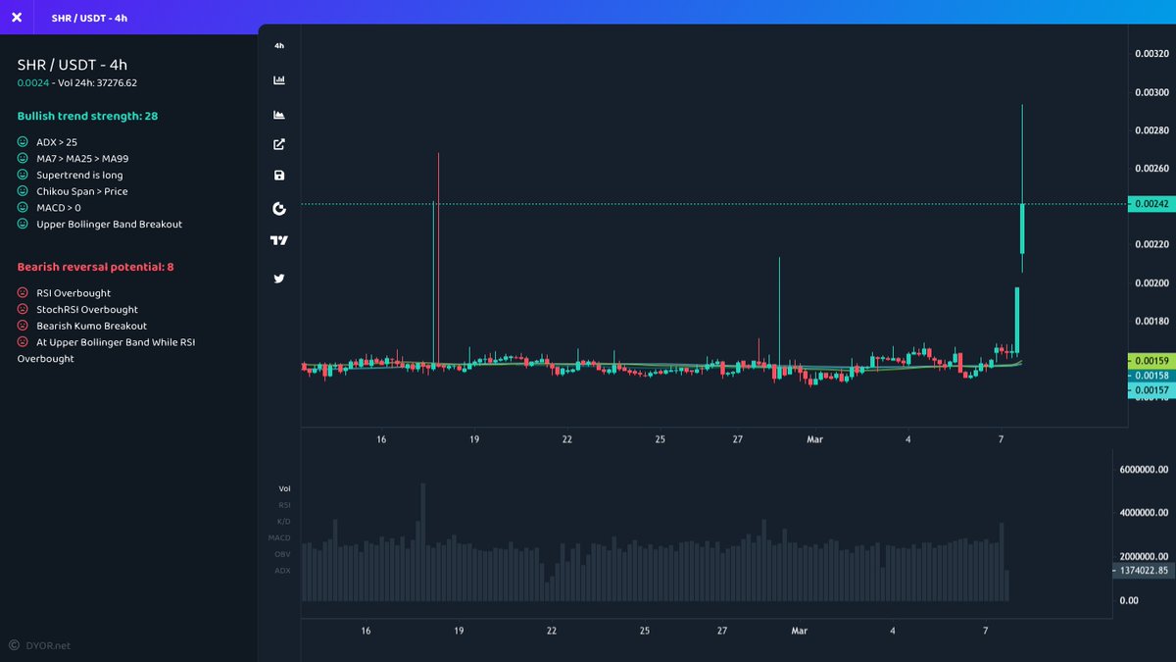This screenshot has height=662, width=1176.
Task: Open the 4h timeframe selector
Action: pyautogui.click(x=279, y=46)
